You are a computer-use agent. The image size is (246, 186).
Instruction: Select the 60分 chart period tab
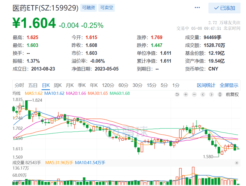[123, 85]
